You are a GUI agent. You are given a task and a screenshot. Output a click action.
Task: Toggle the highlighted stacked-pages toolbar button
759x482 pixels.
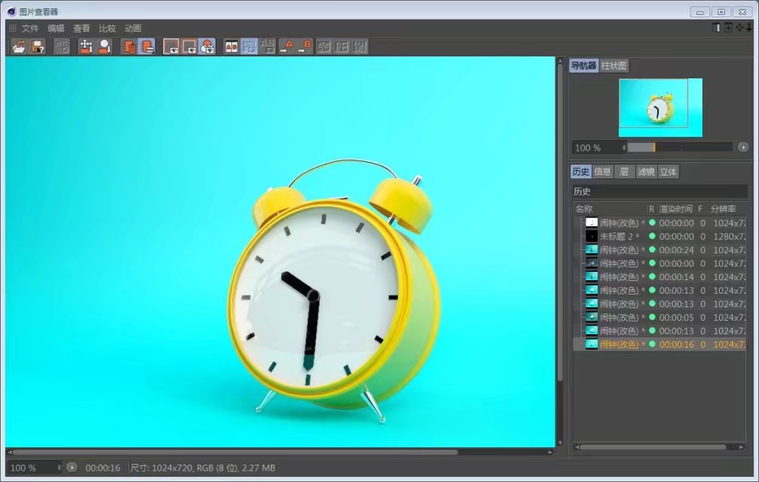point(147,47)
